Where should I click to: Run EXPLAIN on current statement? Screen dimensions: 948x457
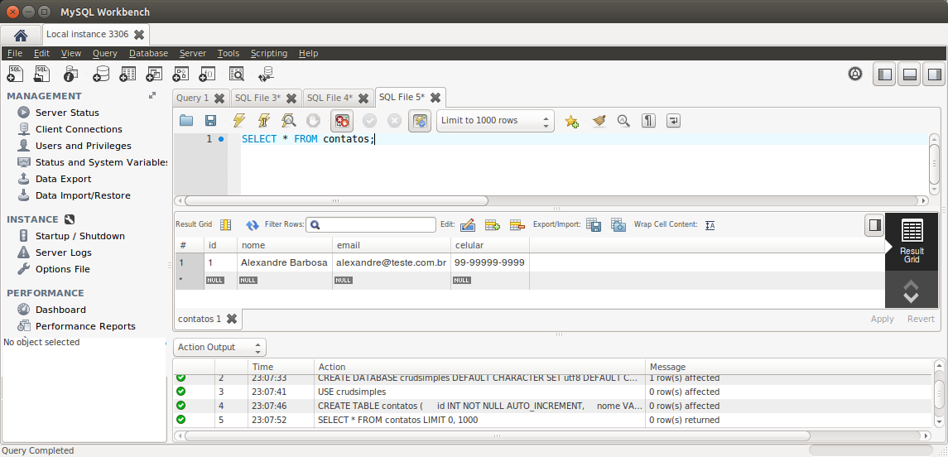click(288, 120)
